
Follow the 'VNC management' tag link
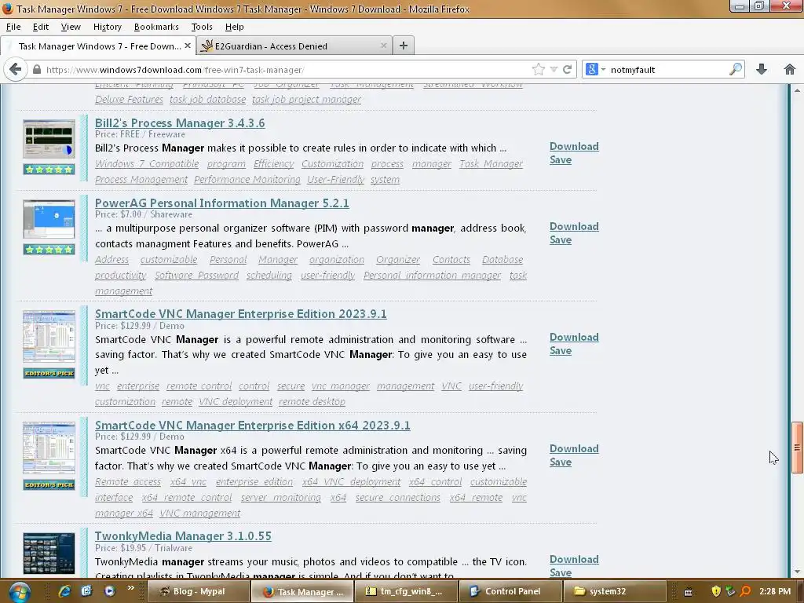[x=200, y=513]
